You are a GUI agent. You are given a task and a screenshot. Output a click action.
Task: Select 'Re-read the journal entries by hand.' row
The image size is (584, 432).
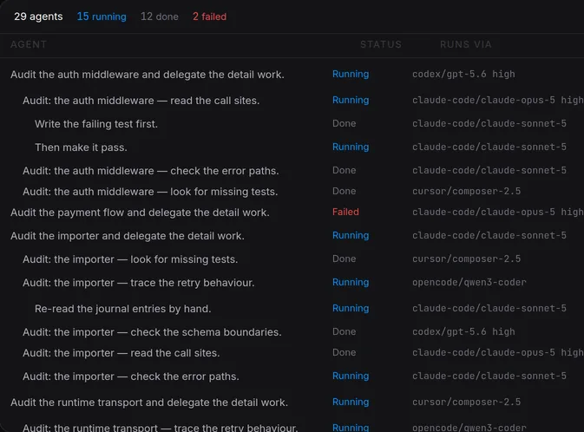coord(292,308)
